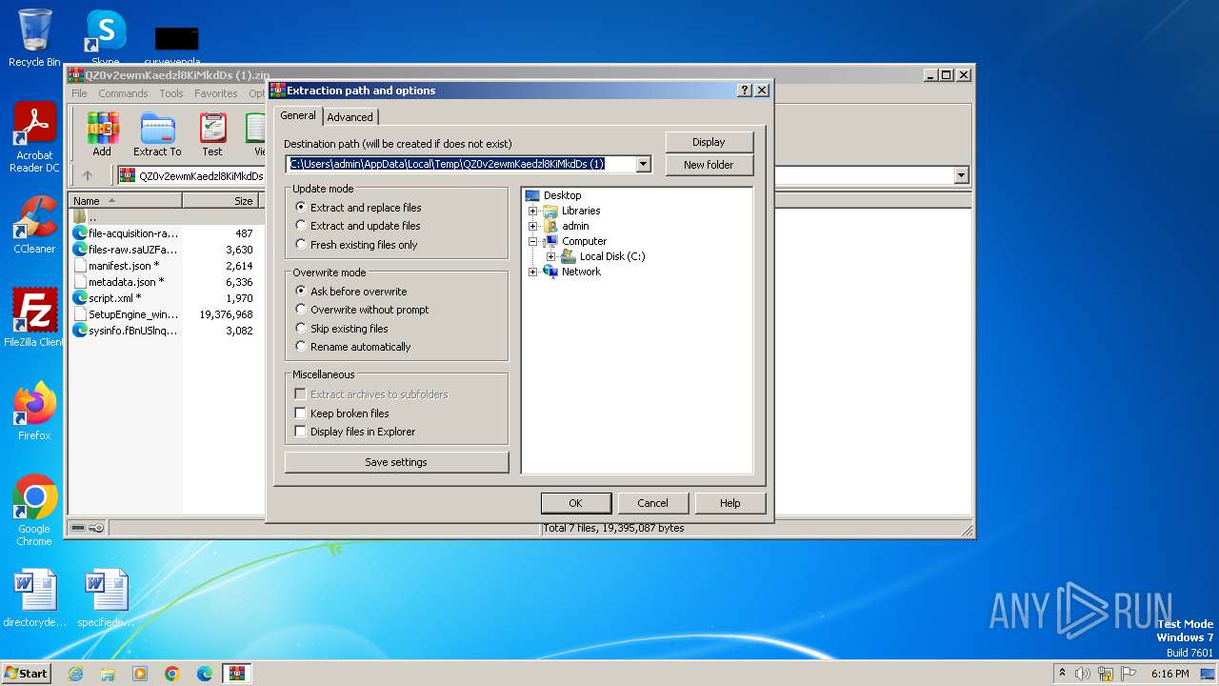
Task: Enable Keep broken files checkbox
Action: (x=301, y=414)
